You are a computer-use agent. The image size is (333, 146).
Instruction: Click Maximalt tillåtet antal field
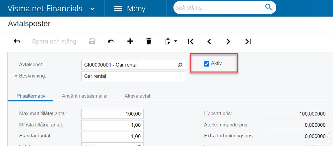(x=112, y=114)
